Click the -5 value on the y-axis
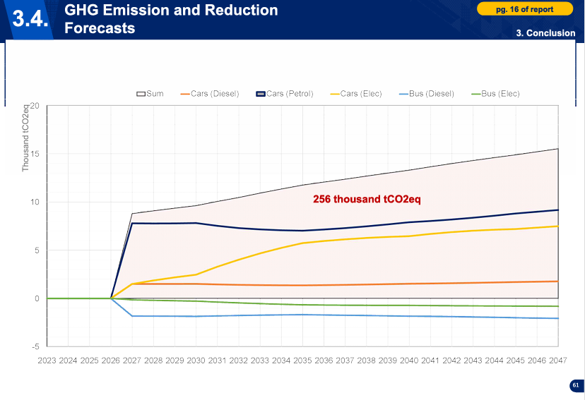The image size is (585, 400). click(x=35, y=346)
